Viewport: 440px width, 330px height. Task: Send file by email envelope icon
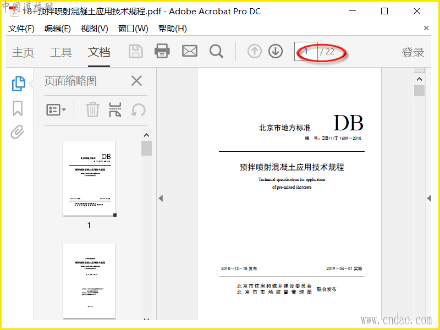190,51
